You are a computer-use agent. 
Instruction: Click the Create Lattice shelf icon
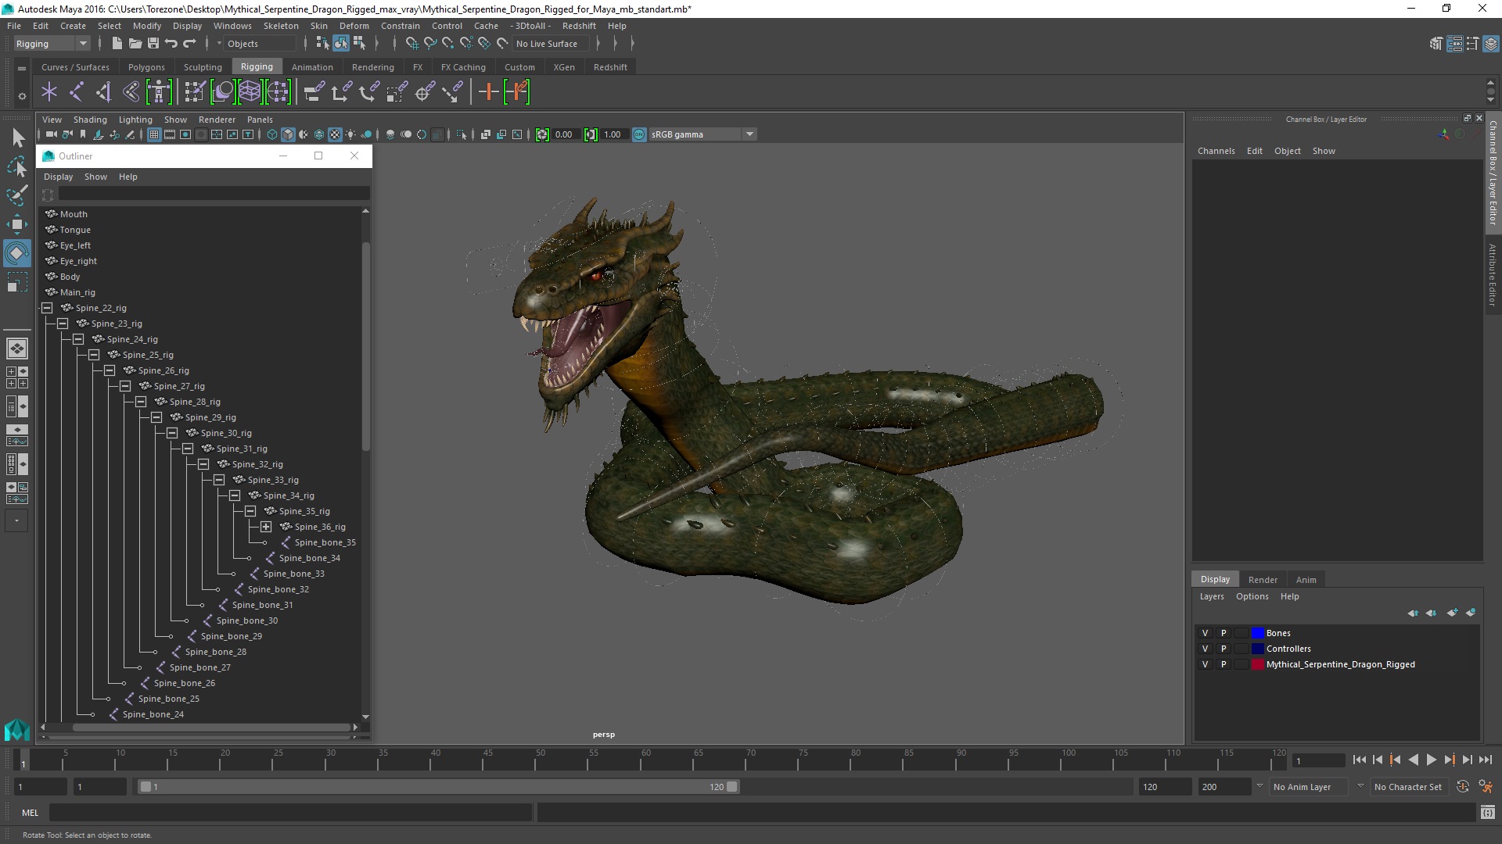pos(250,92)
